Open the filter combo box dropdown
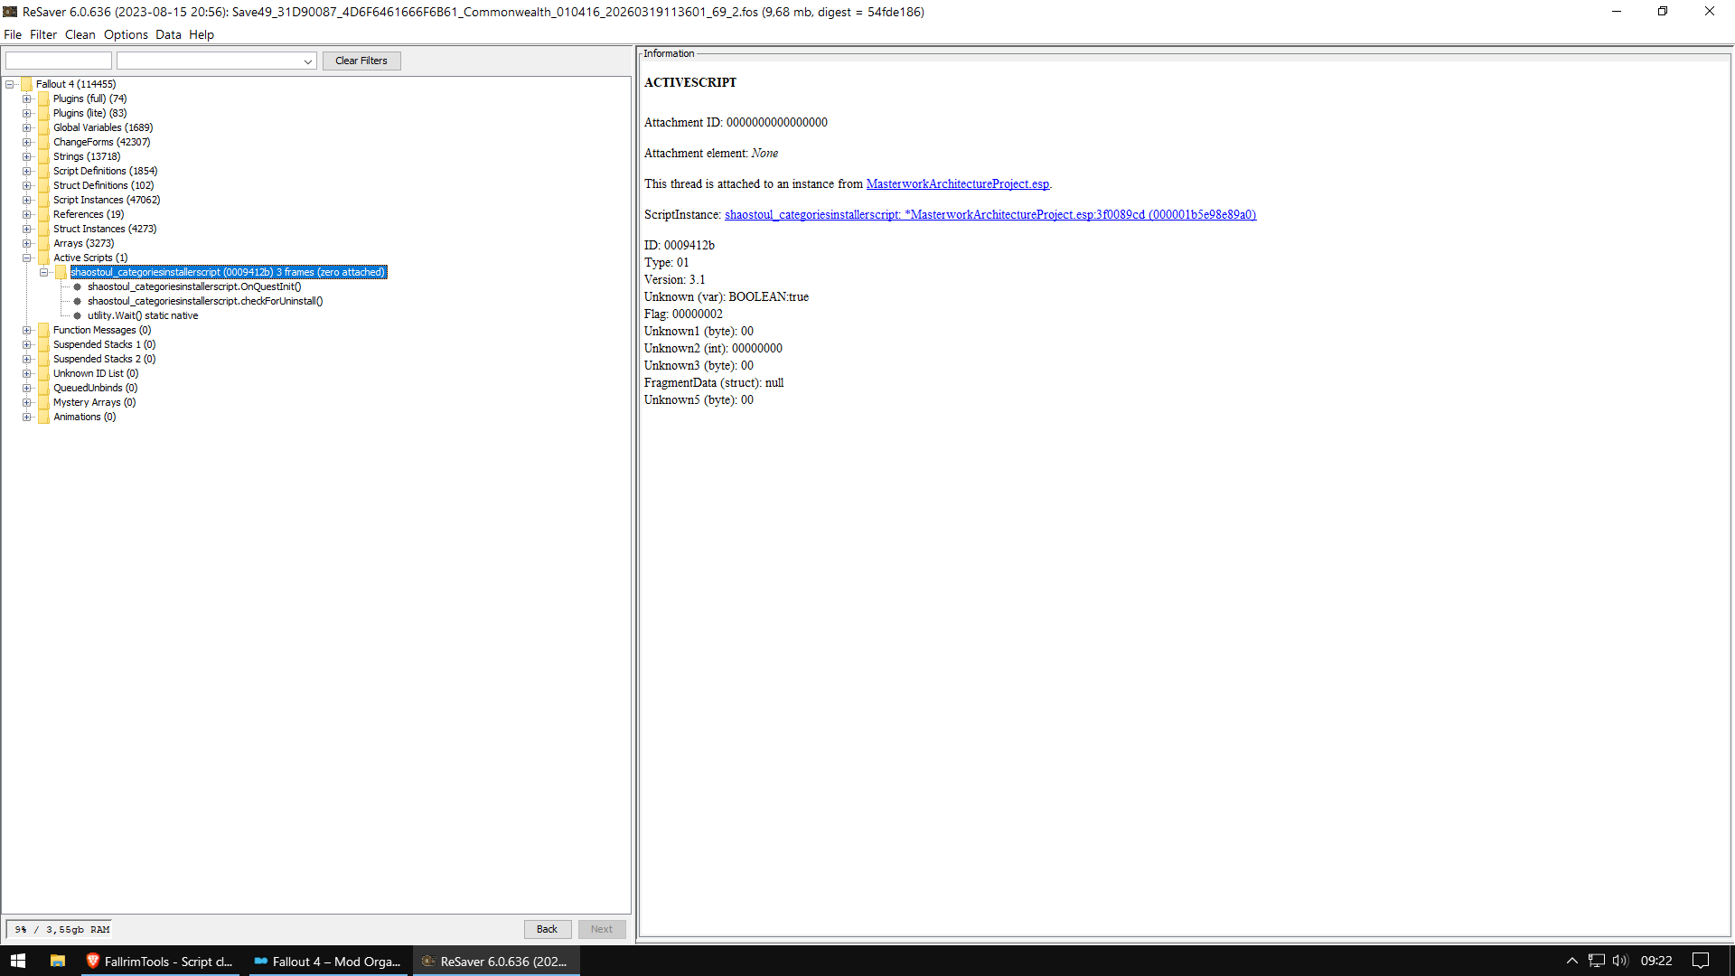This screenshot has width=1735, height=976. [308, 61]
